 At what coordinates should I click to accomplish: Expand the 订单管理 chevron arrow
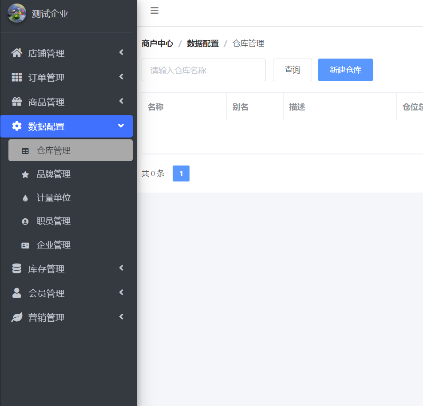[x=121, y=77]
